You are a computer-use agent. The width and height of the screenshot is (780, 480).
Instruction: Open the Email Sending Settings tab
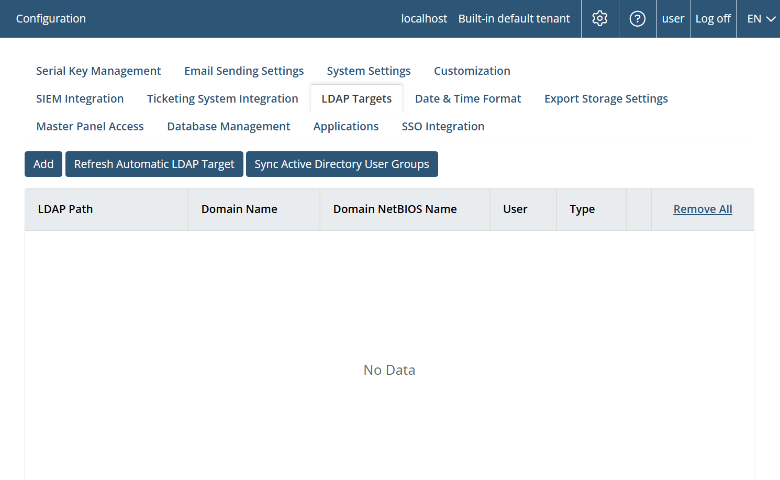click(x=243, y=71)
